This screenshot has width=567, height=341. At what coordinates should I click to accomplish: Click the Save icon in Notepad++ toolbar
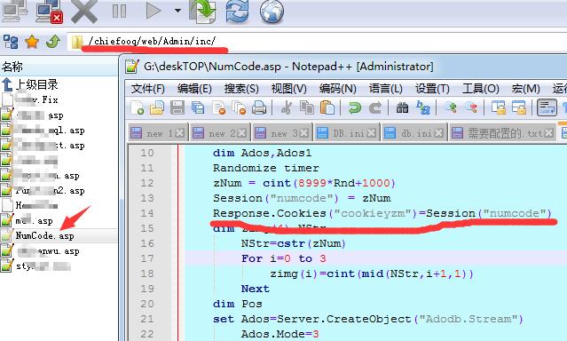tap(177, 107)
